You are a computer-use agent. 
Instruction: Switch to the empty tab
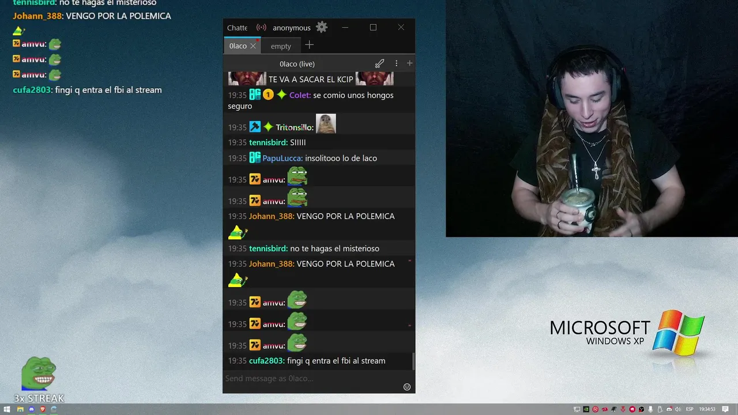[281, 46]
